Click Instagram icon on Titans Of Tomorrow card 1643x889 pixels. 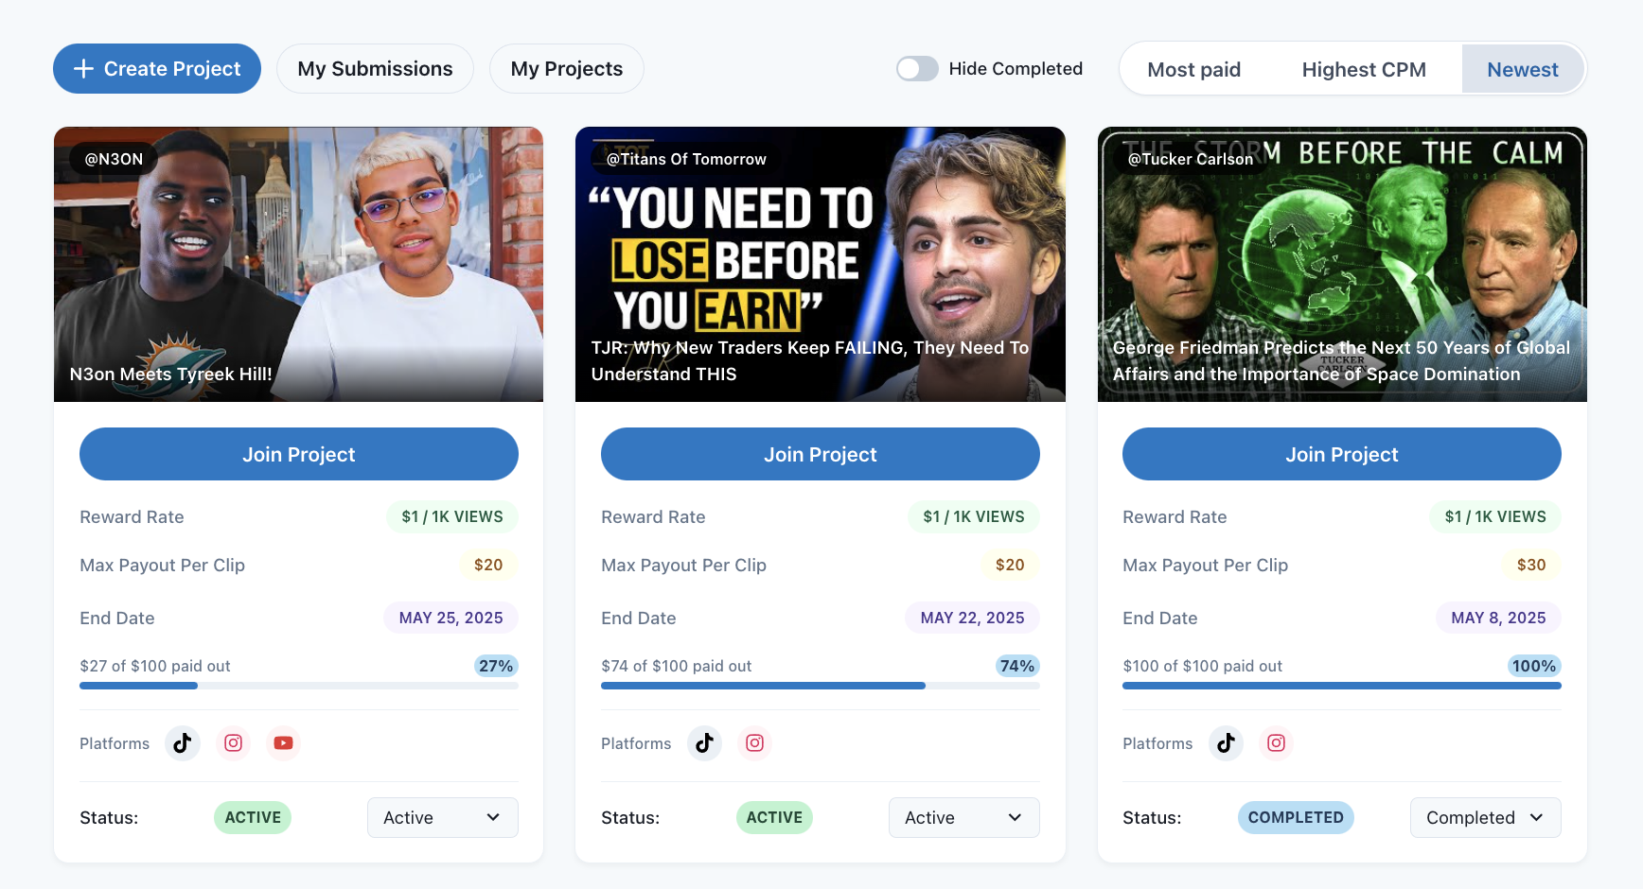[754, 743]
